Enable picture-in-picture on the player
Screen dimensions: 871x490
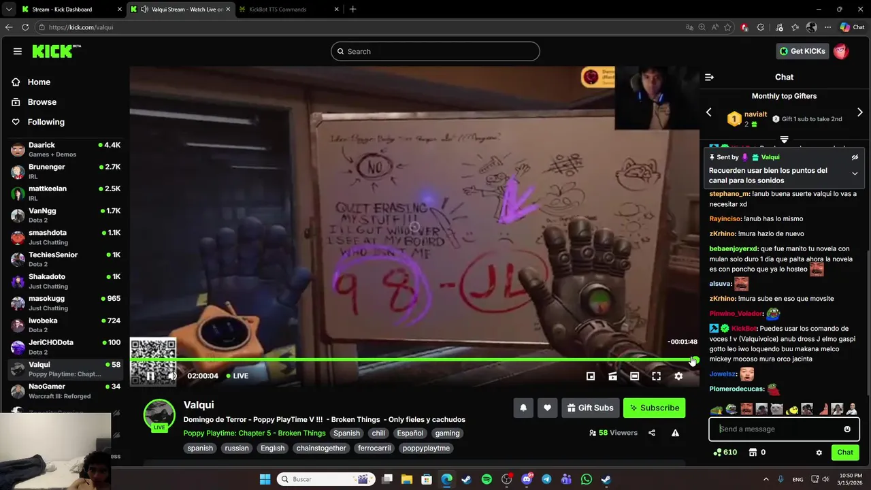coord(591,376)
